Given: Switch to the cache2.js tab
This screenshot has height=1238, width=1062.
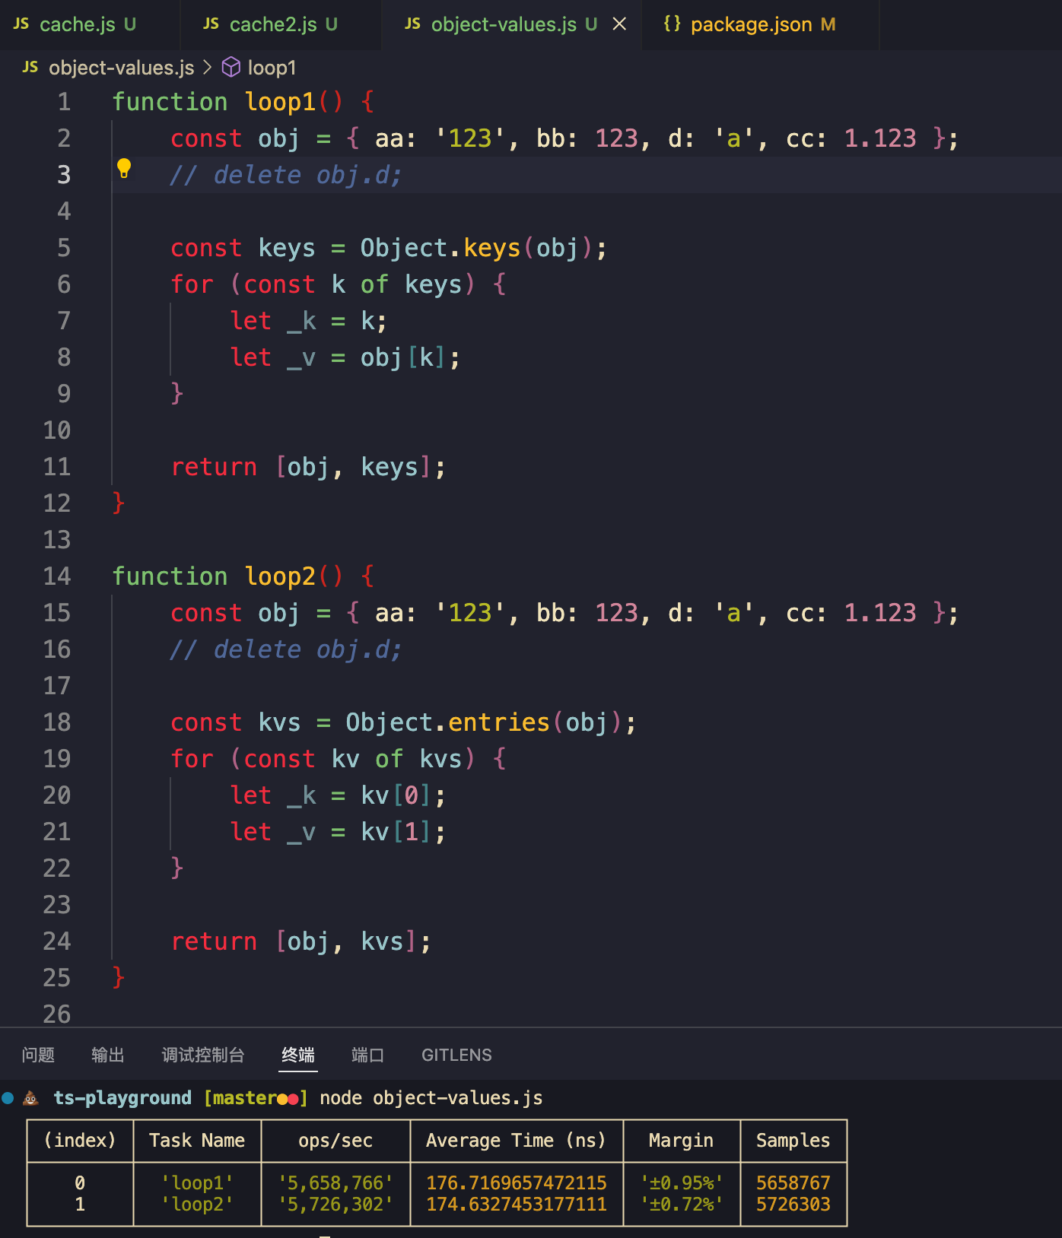Looking at the screenshot, I should pos(281,24).
